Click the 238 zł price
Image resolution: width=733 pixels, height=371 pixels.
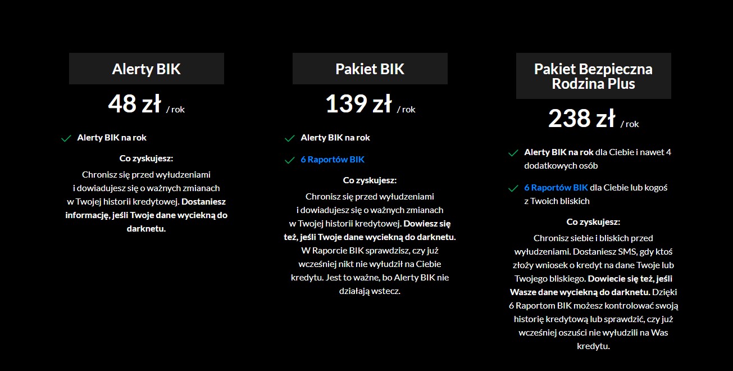coord(582,119)
